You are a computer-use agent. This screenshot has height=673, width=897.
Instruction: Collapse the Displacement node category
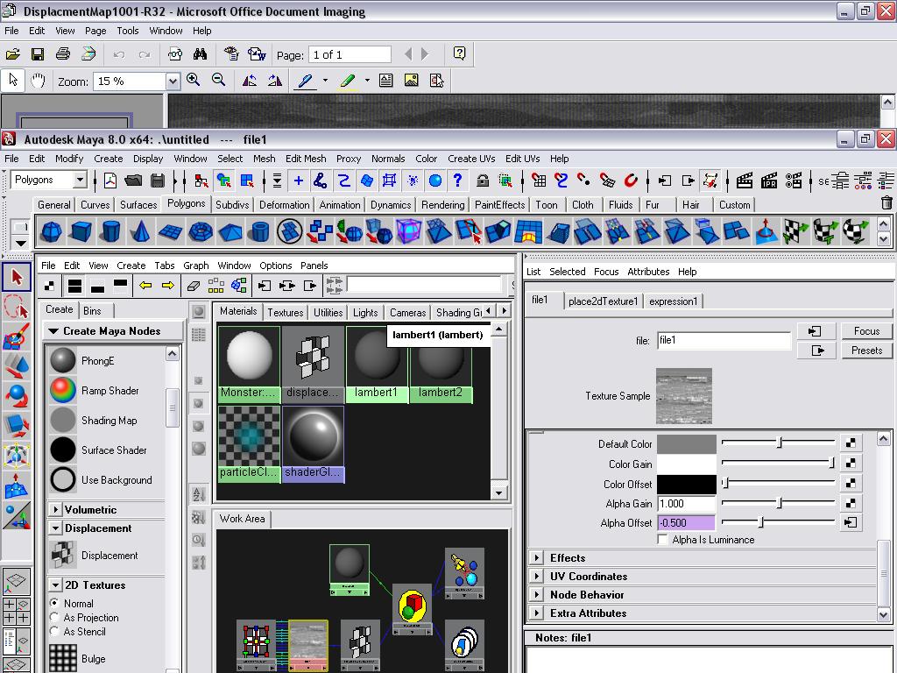click(x=55, y=528)
